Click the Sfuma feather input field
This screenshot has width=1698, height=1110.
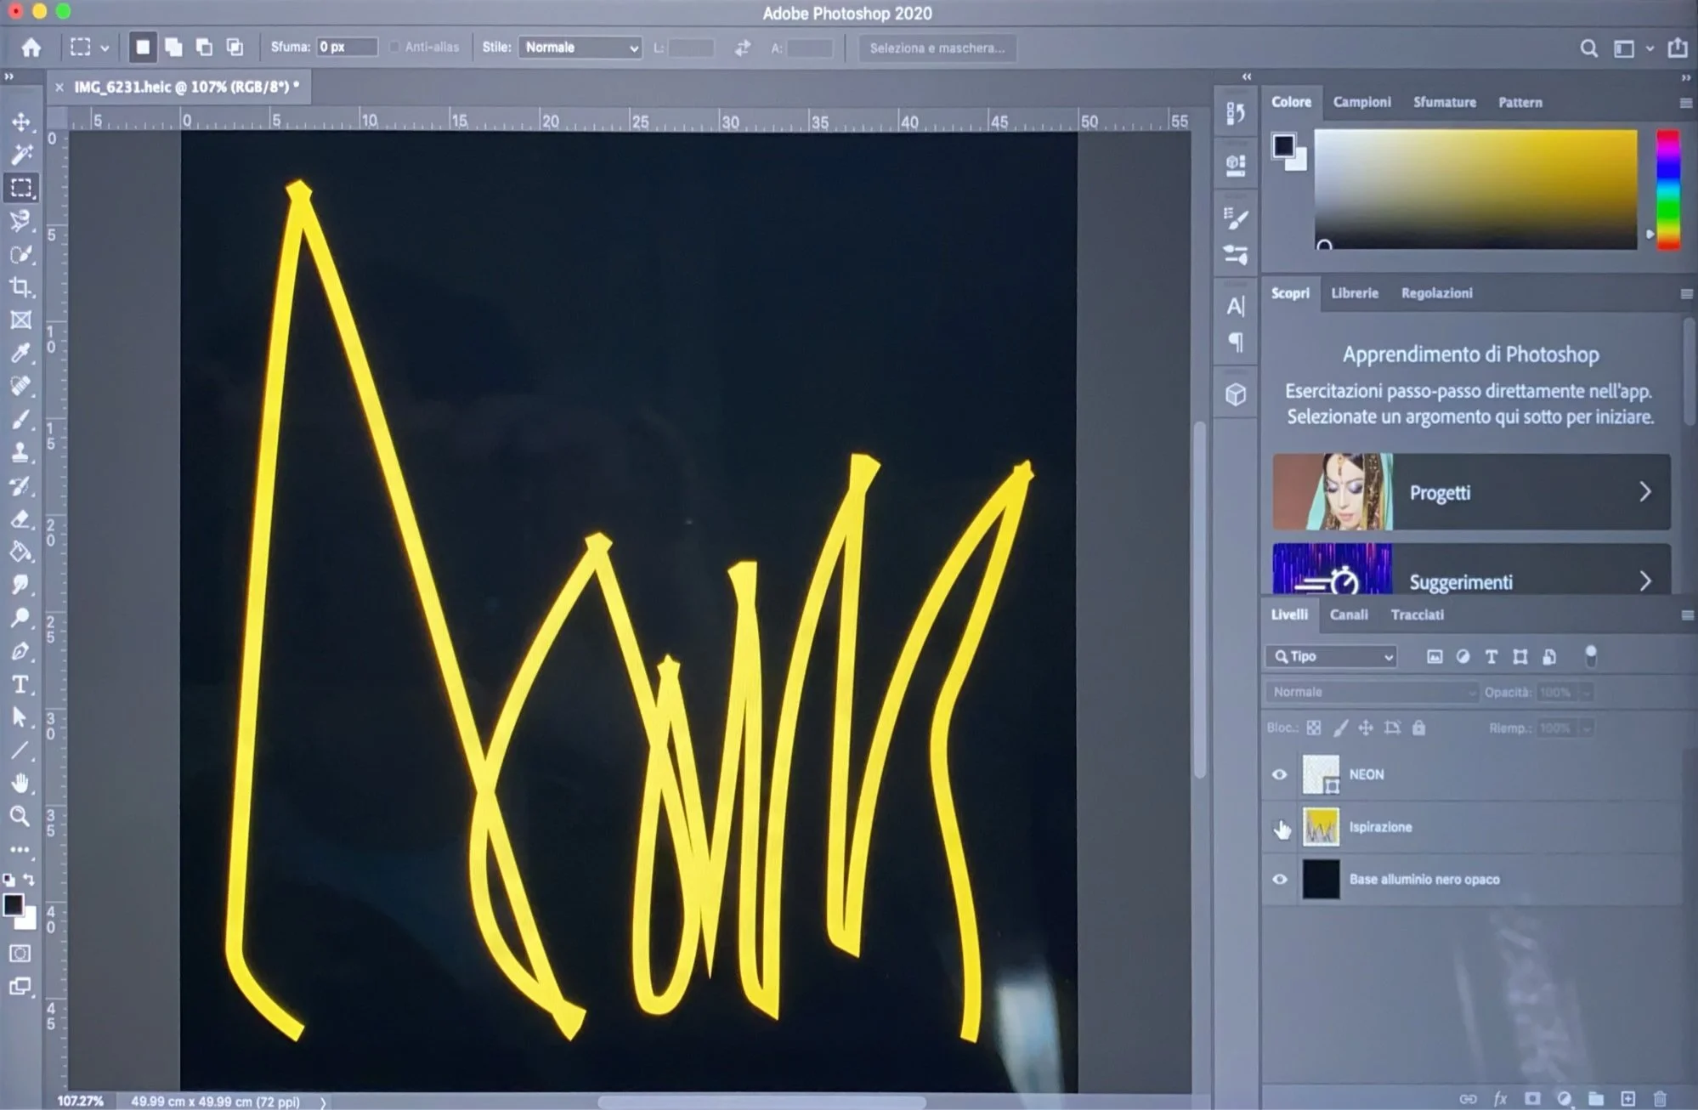346,48
